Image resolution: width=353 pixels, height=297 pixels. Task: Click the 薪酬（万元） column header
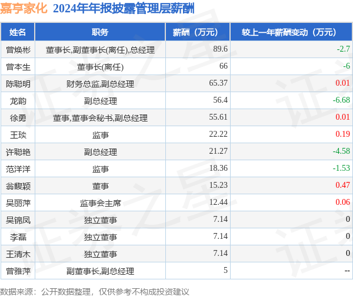click(198, 32)
